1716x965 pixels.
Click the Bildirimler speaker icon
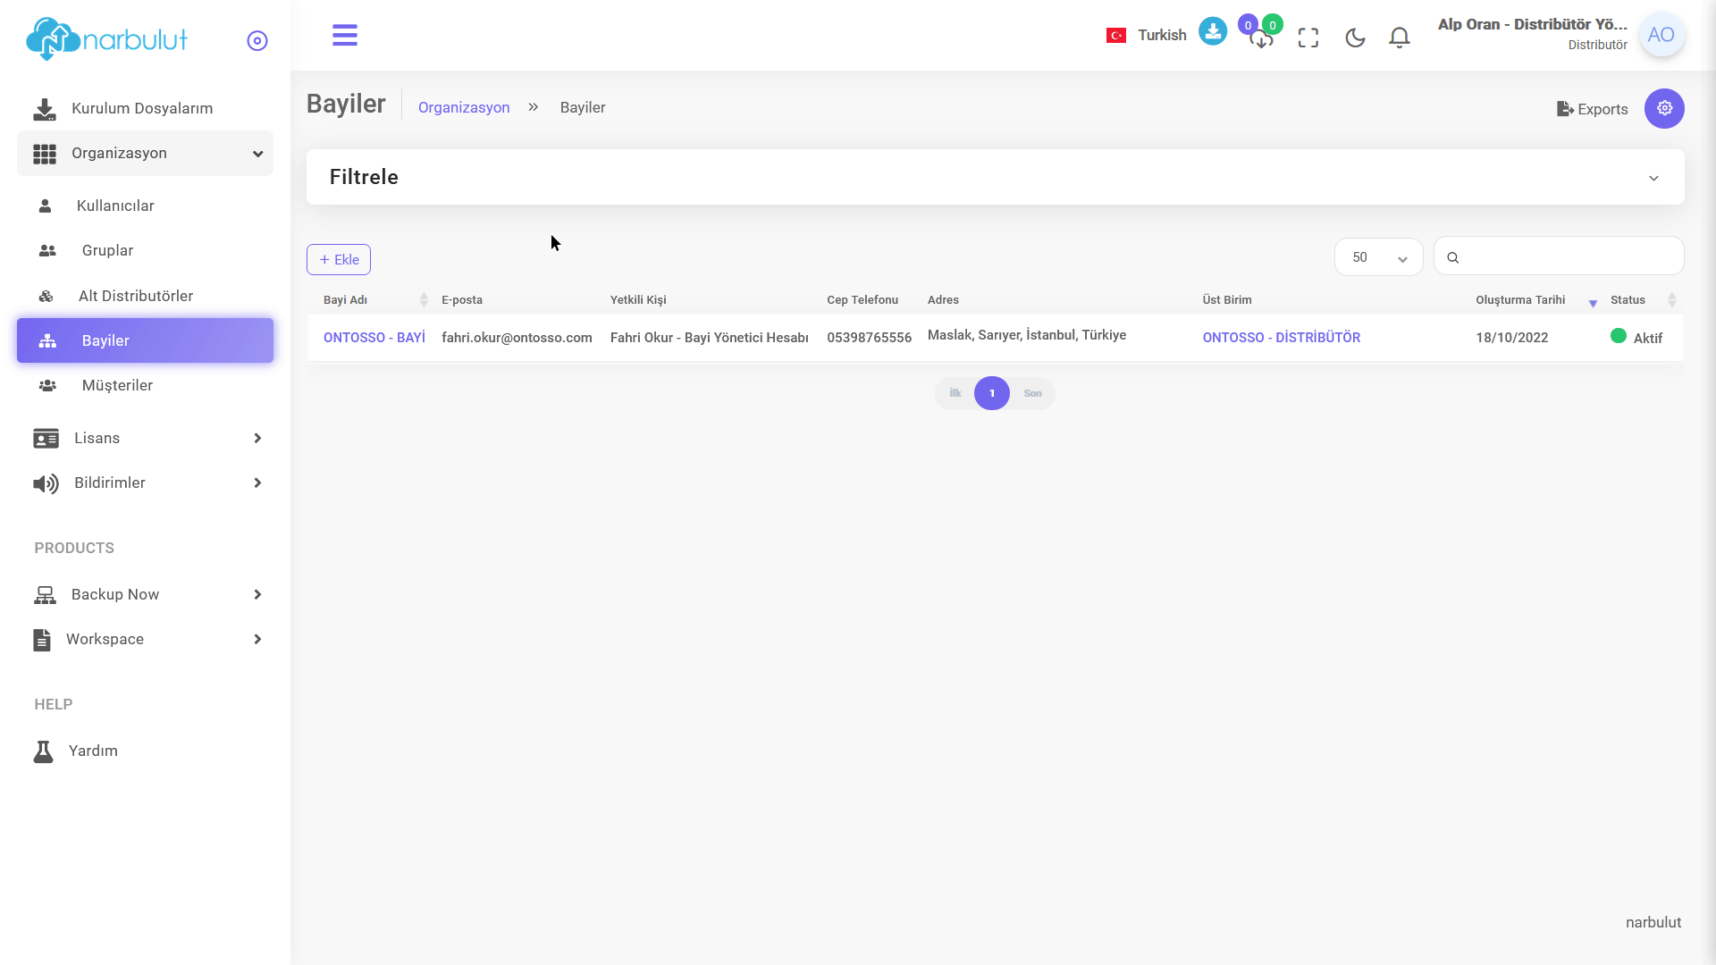46,484
